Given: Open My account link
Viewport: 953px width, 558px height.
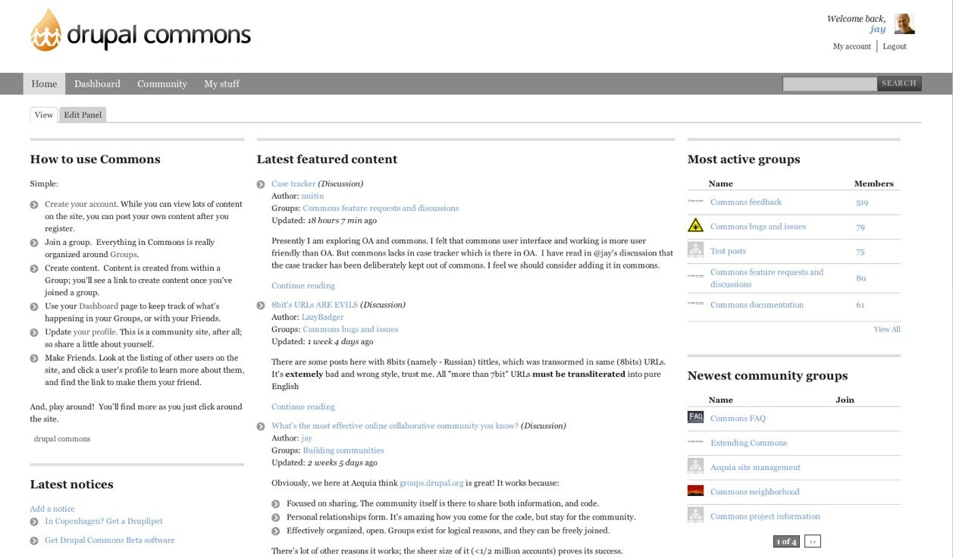Looking at the screenshot, I should (x=851, y=46).
